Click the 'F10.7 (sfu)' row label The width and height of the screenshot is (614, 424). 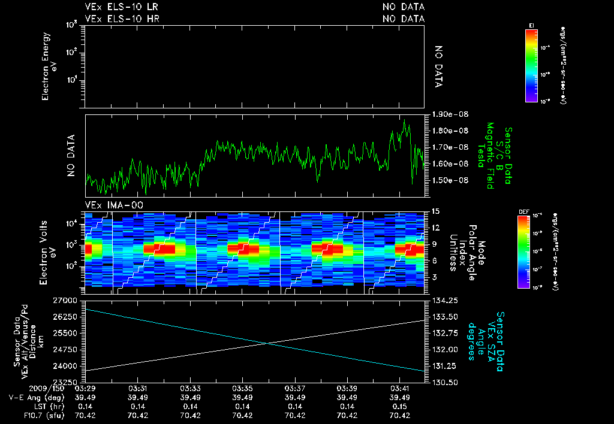pos(43,416)
